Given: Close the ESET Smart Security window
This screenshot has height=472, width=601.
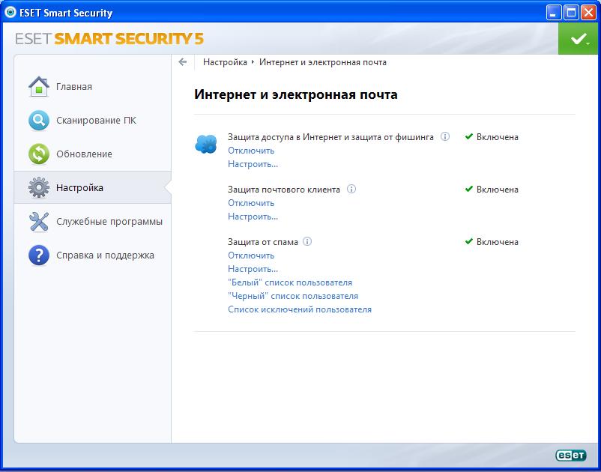Looking at the screenshot, I should tap(588, 13).
